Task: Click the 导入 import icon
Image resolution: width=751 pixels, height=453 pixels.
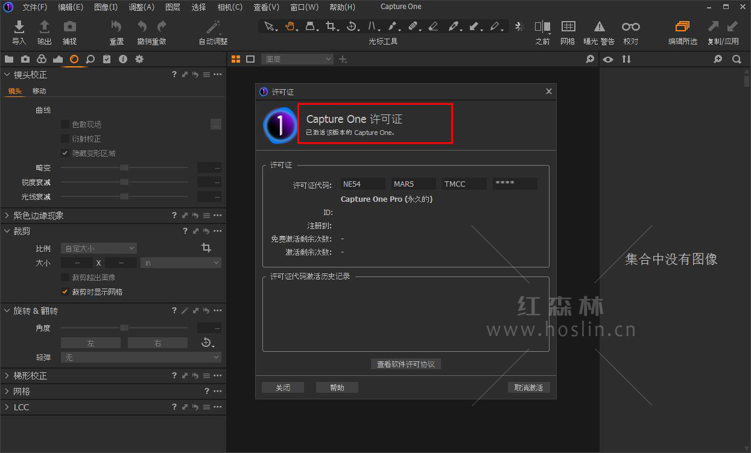Action: pyautogui.click(x=19, y=27)
